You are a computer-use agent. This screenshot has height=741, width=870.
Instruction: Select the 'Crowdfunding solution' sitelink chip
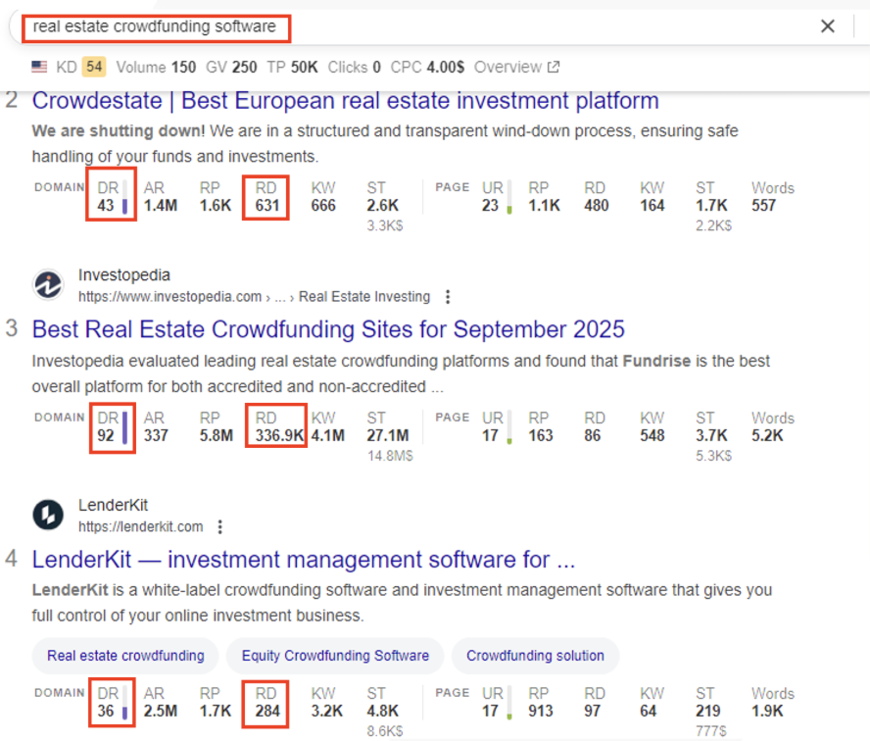[x=535, y=656]
